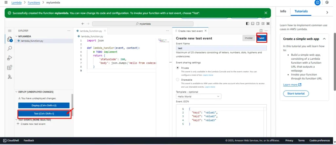Select the Create new test event tab

[190, 31]
